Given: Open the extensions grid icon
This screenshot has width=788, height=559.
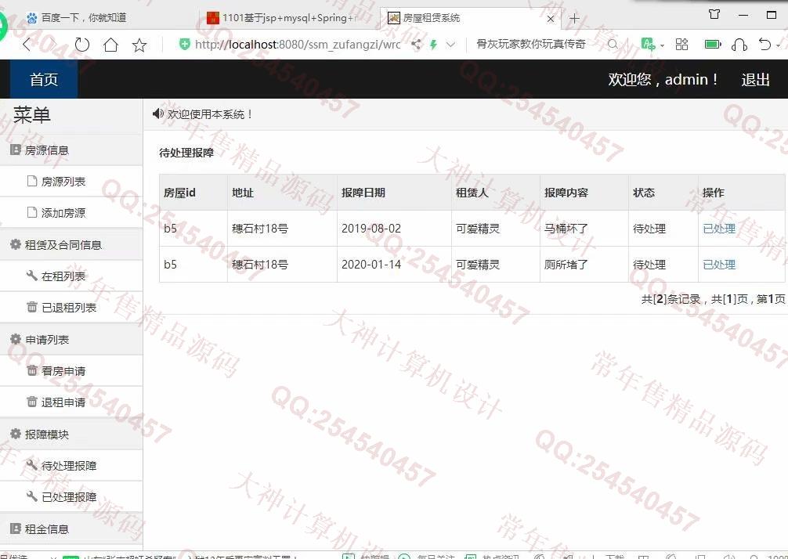Looking at the screenshot, I should pos(682,44).
